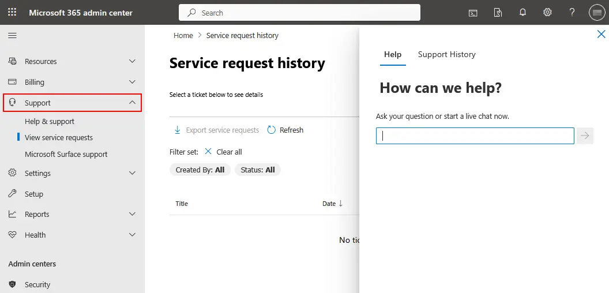Collapse the Support section chevron
Screen dimensions: 609x293
click(133, 103)
